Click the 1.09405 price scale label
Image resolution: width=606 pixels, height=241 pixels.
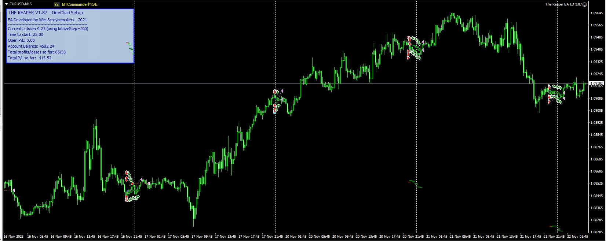pyautogui.click(x=596, y=49)
